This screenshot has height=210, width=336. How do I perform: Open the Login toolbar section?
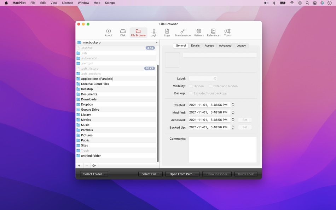coord(154,33)
